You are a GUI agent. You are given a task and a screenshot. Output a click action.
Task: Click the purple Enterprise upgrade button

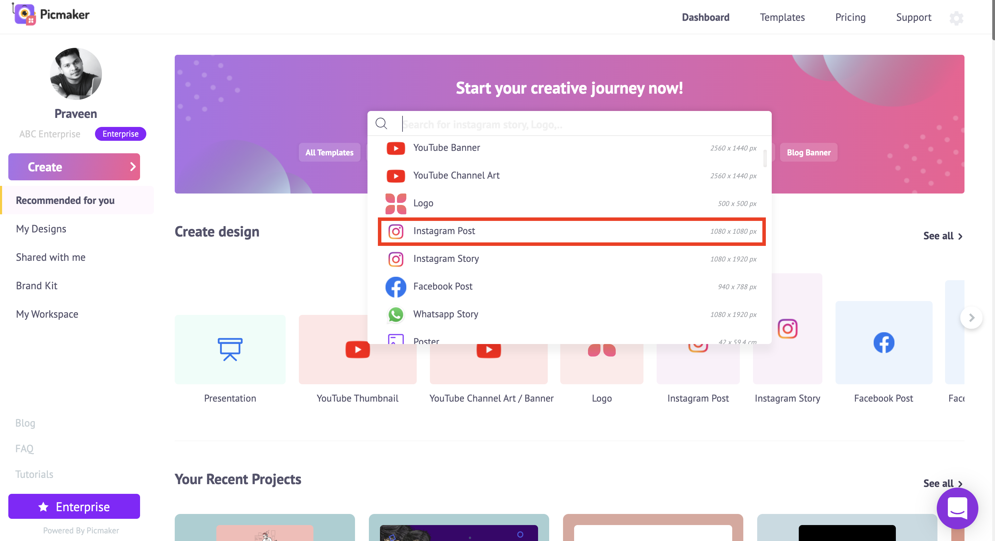click(74, 506)
